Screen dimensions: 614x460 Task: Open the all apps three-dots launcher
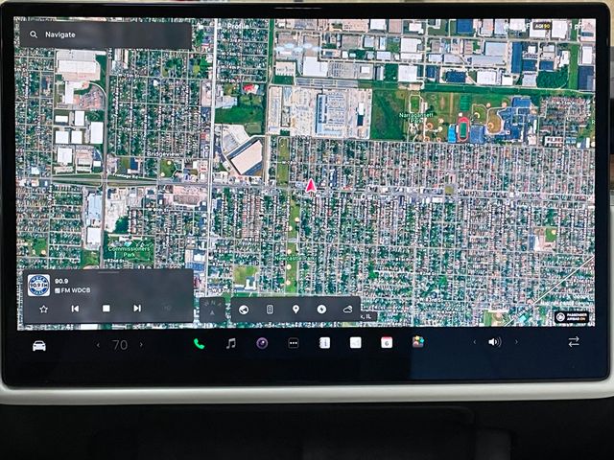point(293,343)
